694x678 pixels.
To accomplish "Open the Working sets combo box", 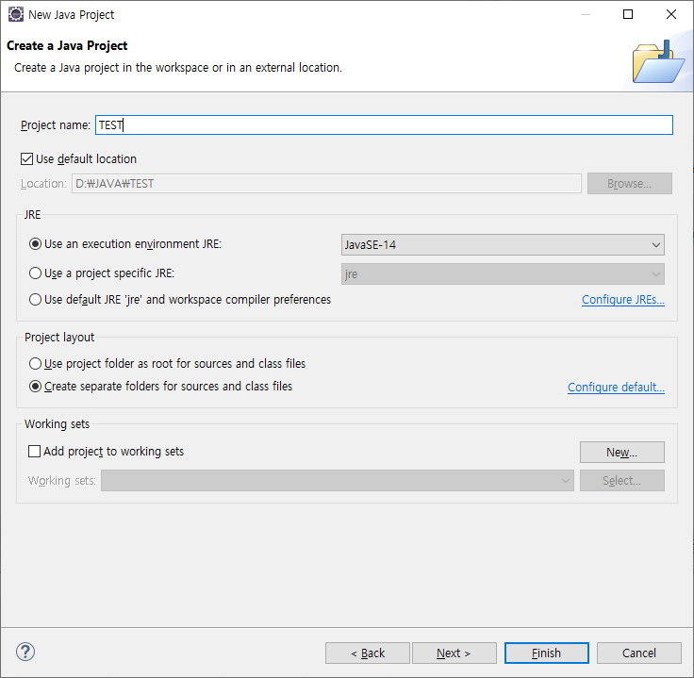I will 338,481.
